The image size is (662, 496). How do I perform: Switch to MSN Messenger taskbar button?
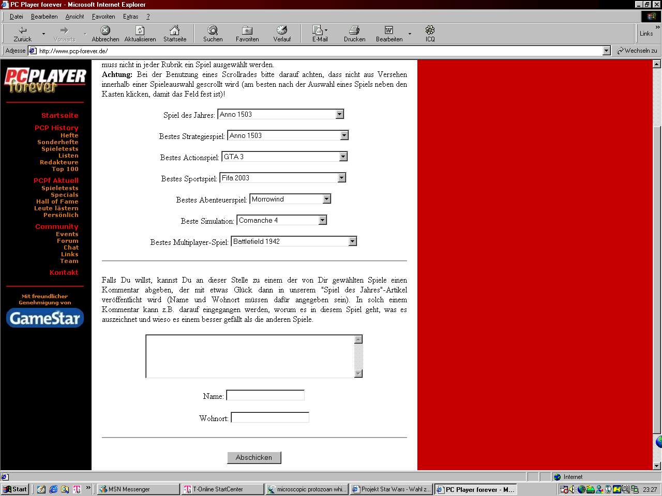point(138,489)
